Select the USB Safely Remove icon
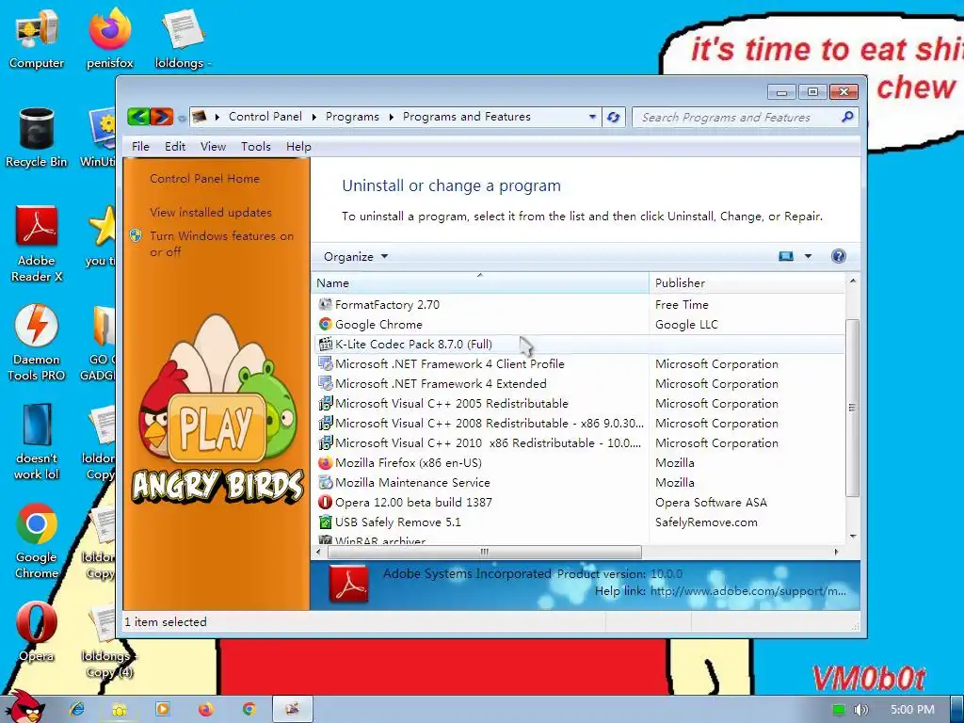 (325, 522)
